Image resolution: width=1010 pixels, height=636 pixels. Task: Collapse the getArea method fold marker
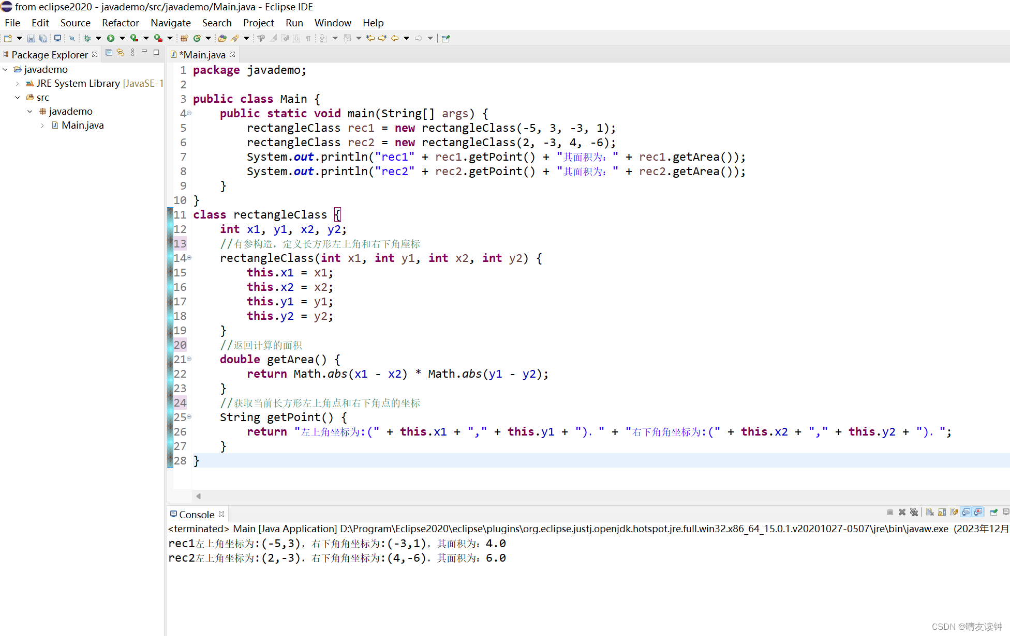pos(189,359)
